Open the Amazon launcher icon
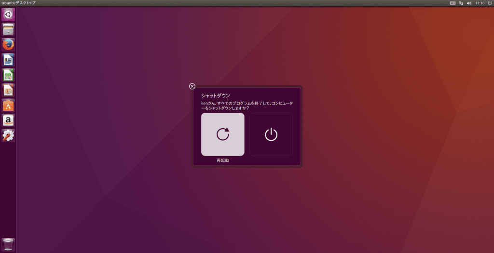The width and height of the screenshot is (494, 253). 8,120
